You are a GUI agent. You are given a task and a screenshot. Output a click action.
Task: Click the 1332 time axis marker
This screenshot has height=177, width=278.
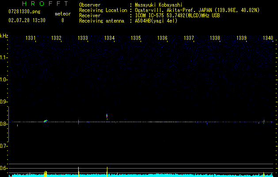tap(56, 38)
